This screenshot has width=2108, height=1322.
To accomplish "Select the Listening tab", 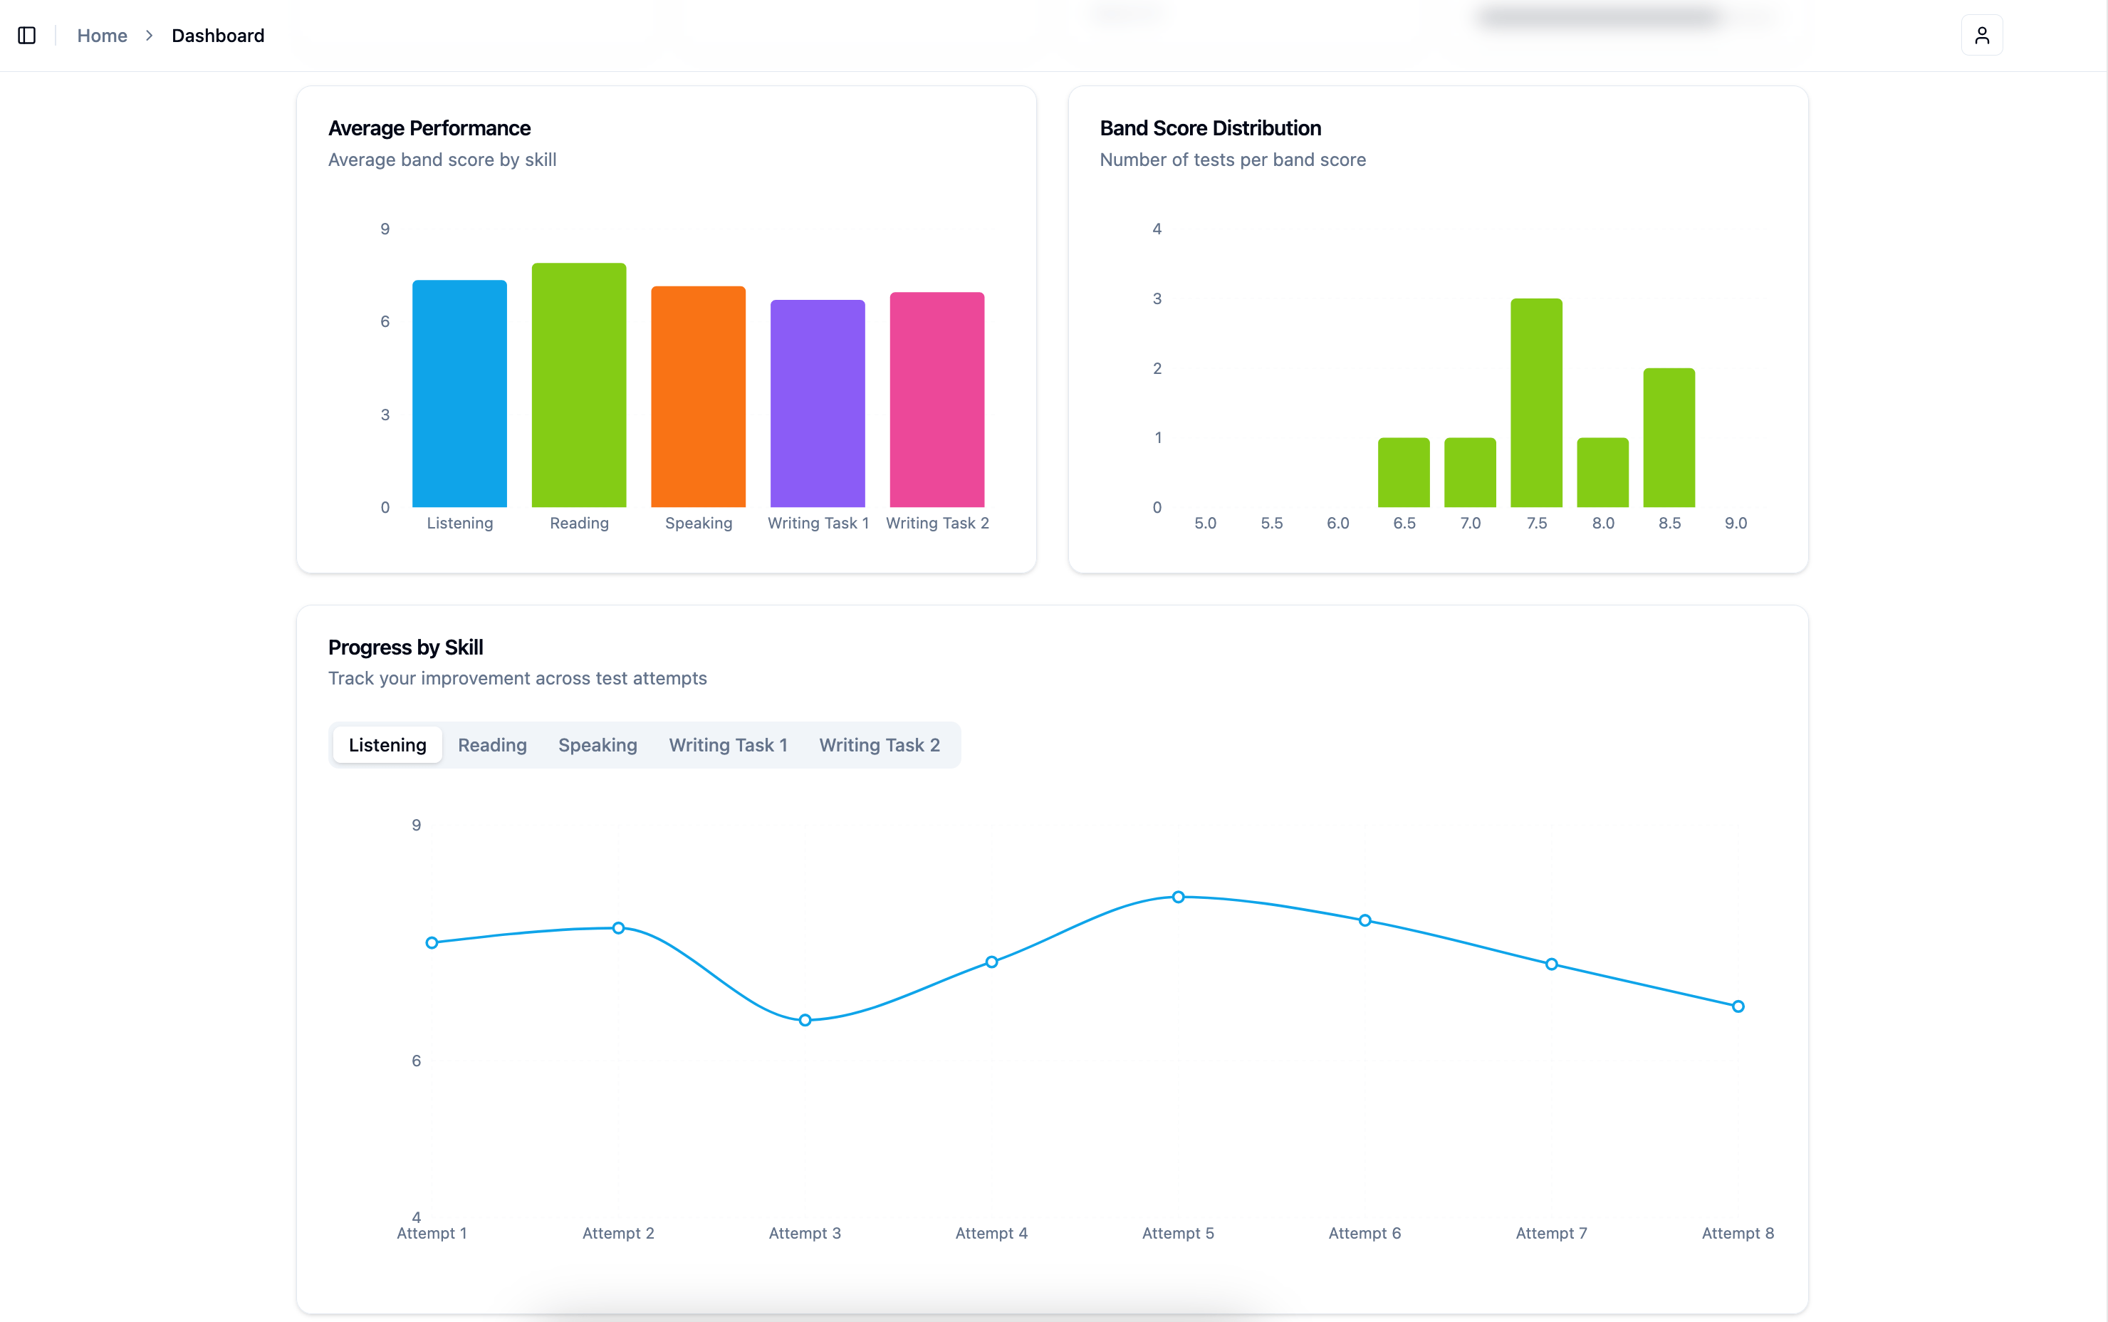I will [387, 745].
